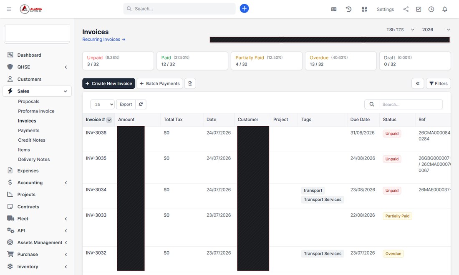Click the empty box above Dashboard
Image resolution: width=459 pixels, height=275 pixels.
37,34
